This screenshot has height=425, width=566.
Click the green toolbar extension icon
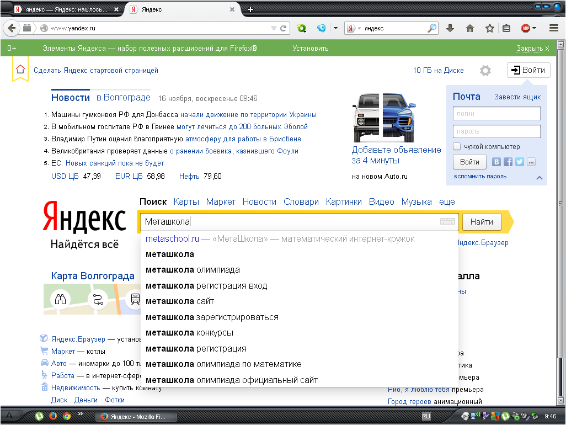(x=301, y=28)
